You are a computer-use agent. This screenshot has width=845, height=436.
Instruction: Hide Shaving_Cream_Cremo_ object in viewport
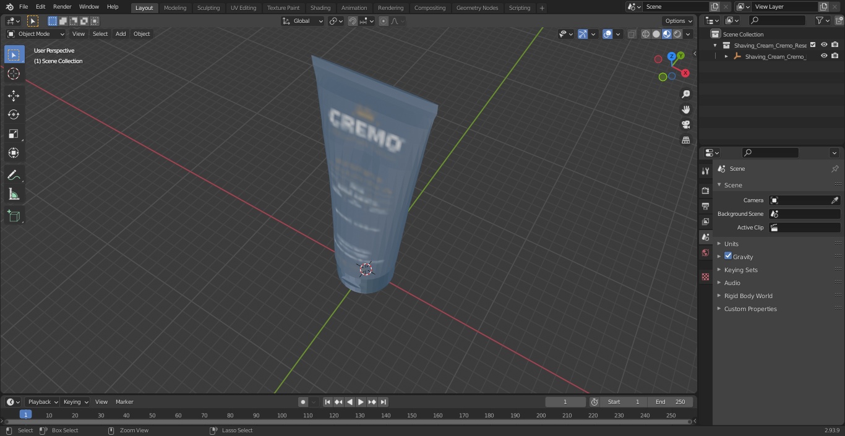(x=824, y=56)
